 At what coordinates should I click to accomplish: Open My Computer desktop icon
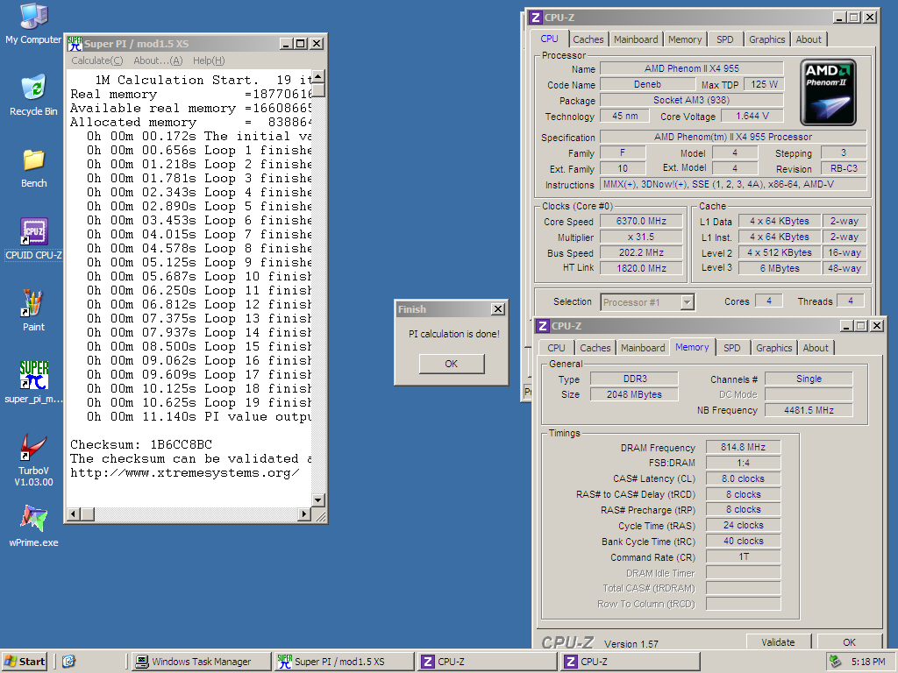click(33, 24)
